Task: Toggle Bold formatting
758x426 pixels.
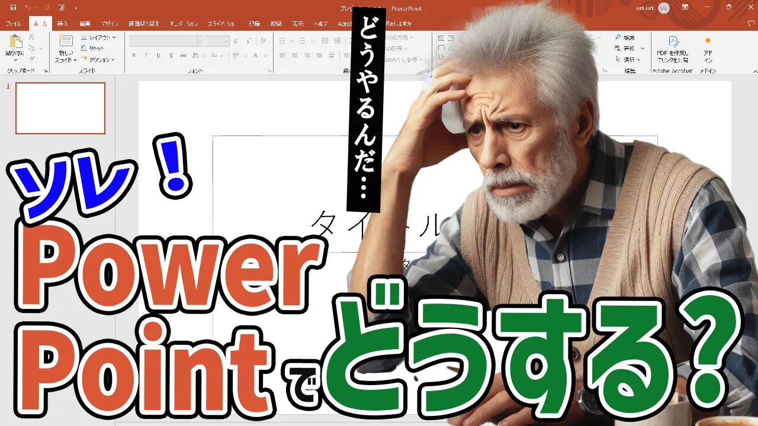Action: point(134,56)
